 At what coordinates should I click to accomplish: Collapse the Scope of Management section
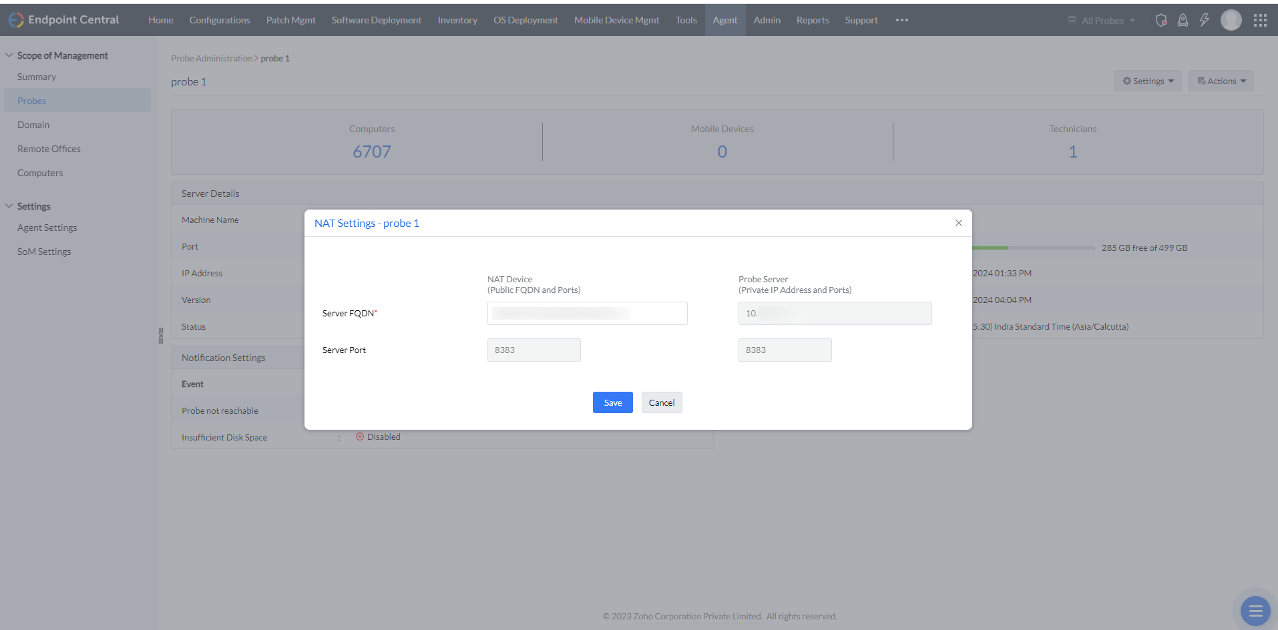tap(9, 55)
